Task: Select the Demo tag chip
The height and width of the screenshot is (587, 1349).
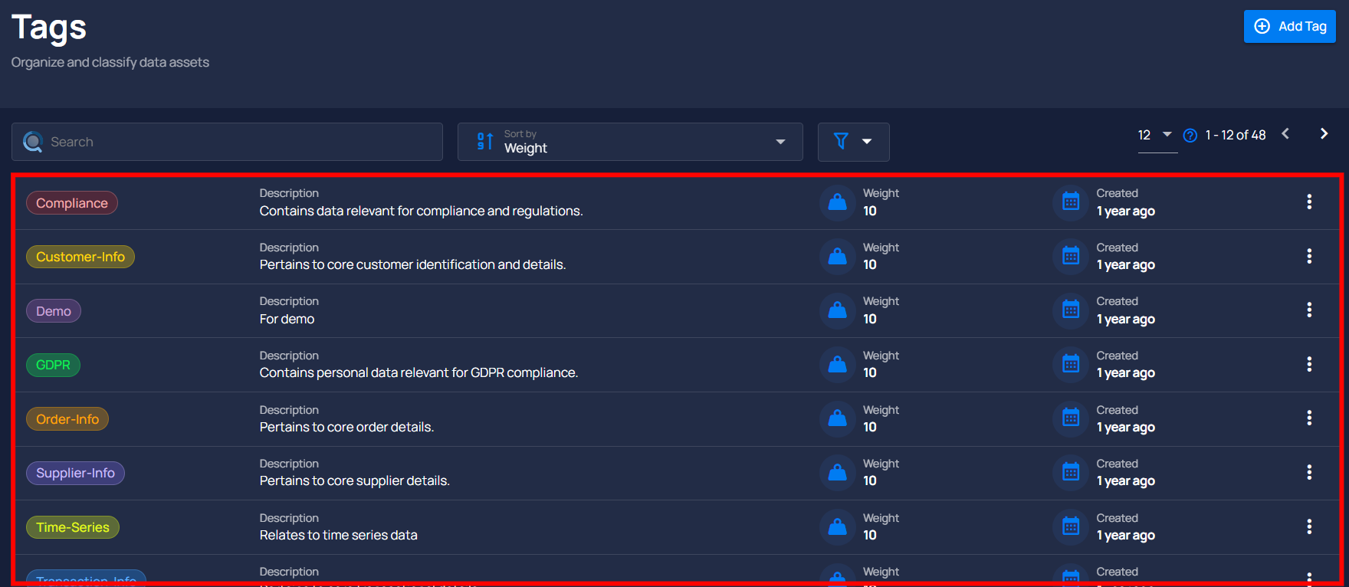Action: (x=54, y=311)
